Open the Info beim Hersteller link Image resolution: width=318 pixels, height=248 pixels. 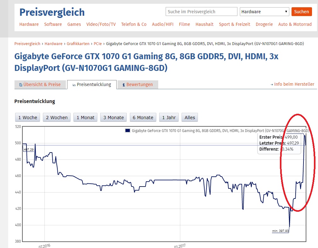click(x=294, y=84)
